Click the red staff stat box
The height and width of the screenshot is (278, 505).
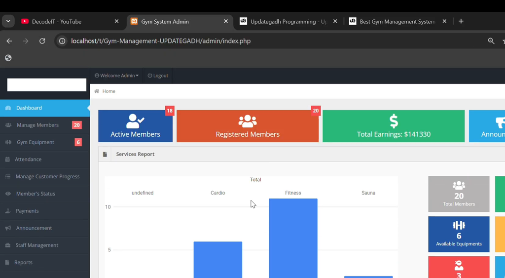459,267
